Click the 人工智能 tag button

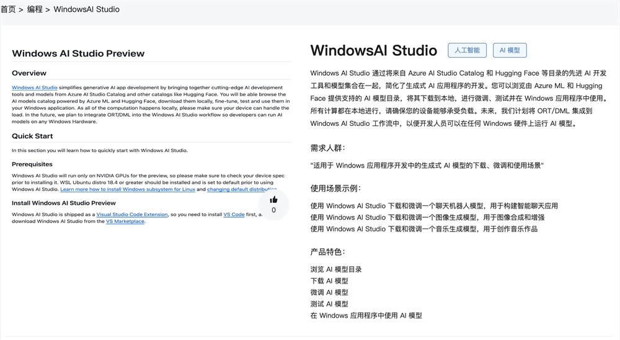[467, 50]
